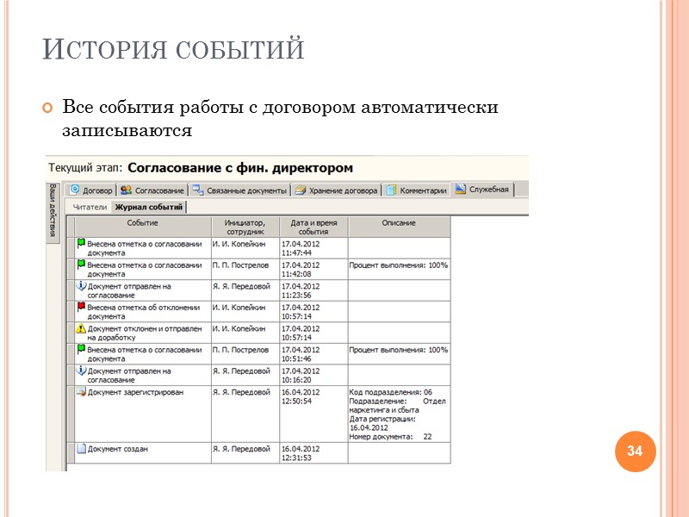Click the 'Процент выполнения: 100%' description cell

(x=398, y=265)
